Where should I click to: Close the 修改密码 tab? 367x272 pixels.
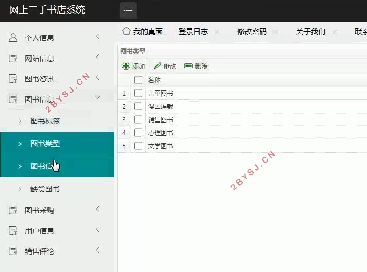click(x=276, y=32)
